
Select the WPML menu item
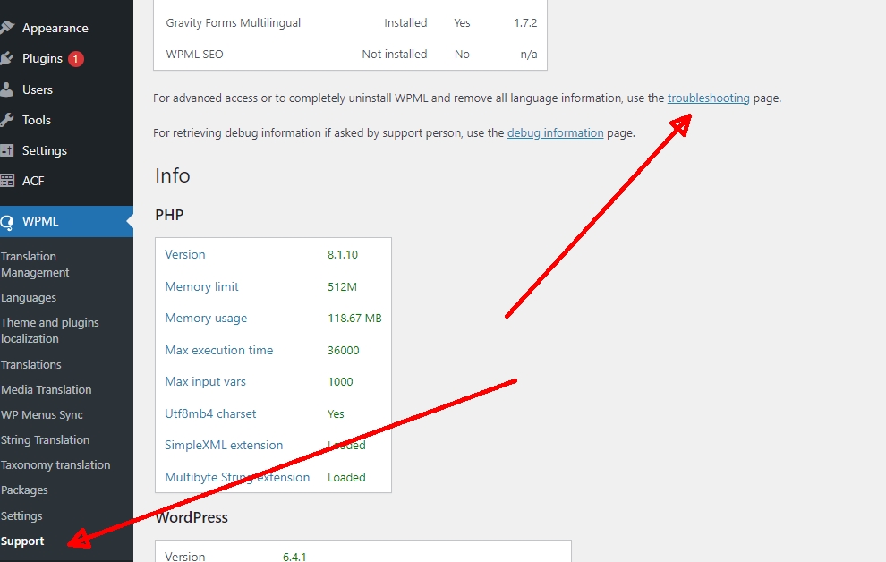[66, 221]
